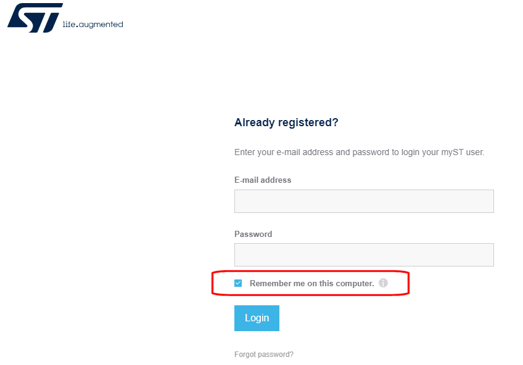Screen dimensions: 523x365
Task: Show remember-me help via the gray info icon
Action: (x=383, y=283)
